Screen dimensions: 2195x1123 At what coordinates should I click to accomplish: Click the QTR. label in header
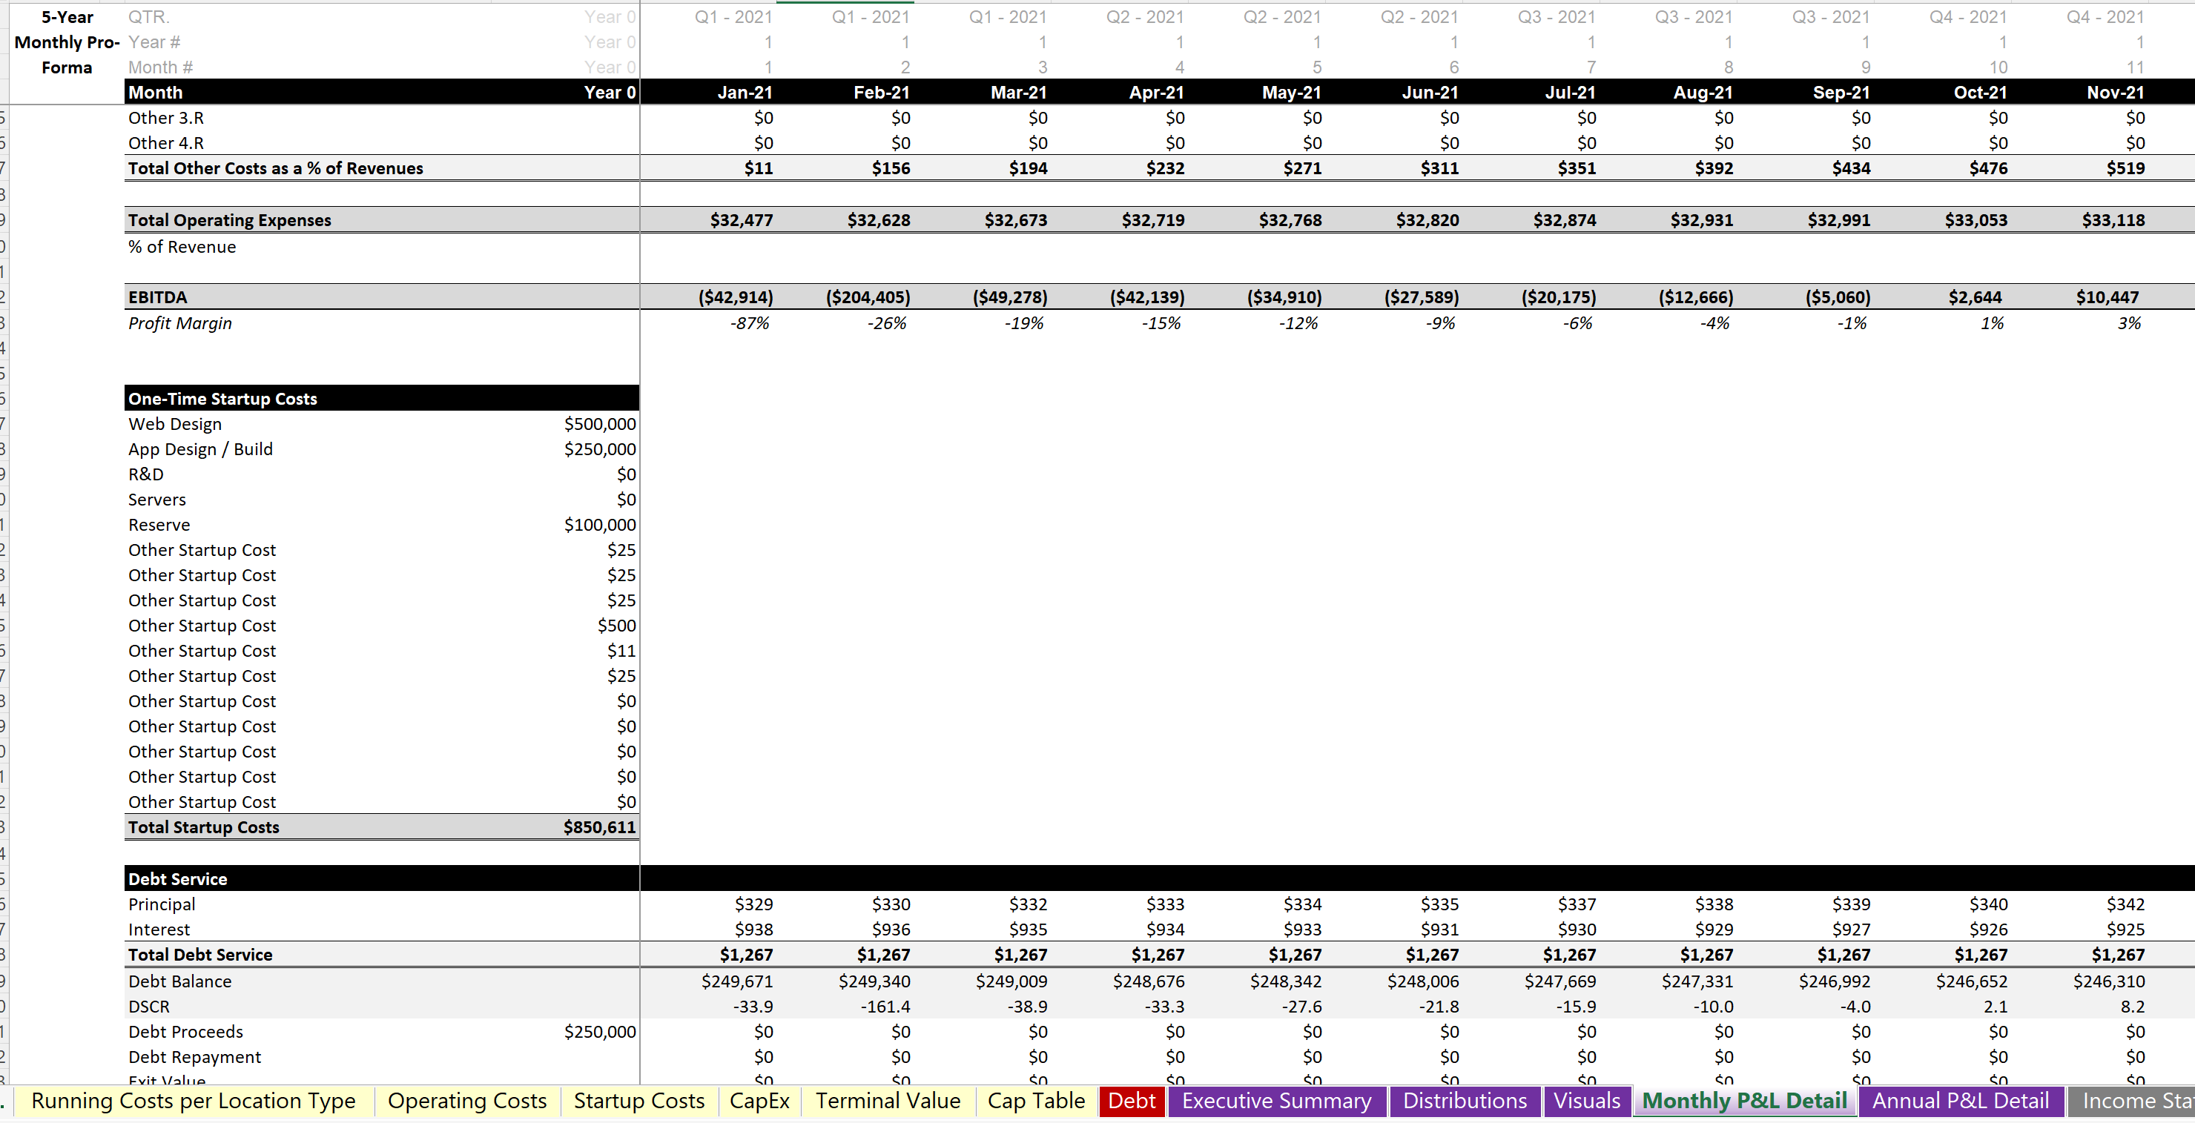pyautogui.click(x=149, y=17)
